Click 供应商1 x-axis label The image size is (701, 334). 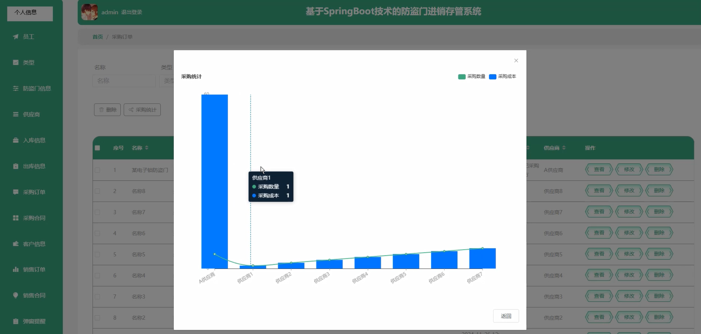click(245, 278)
